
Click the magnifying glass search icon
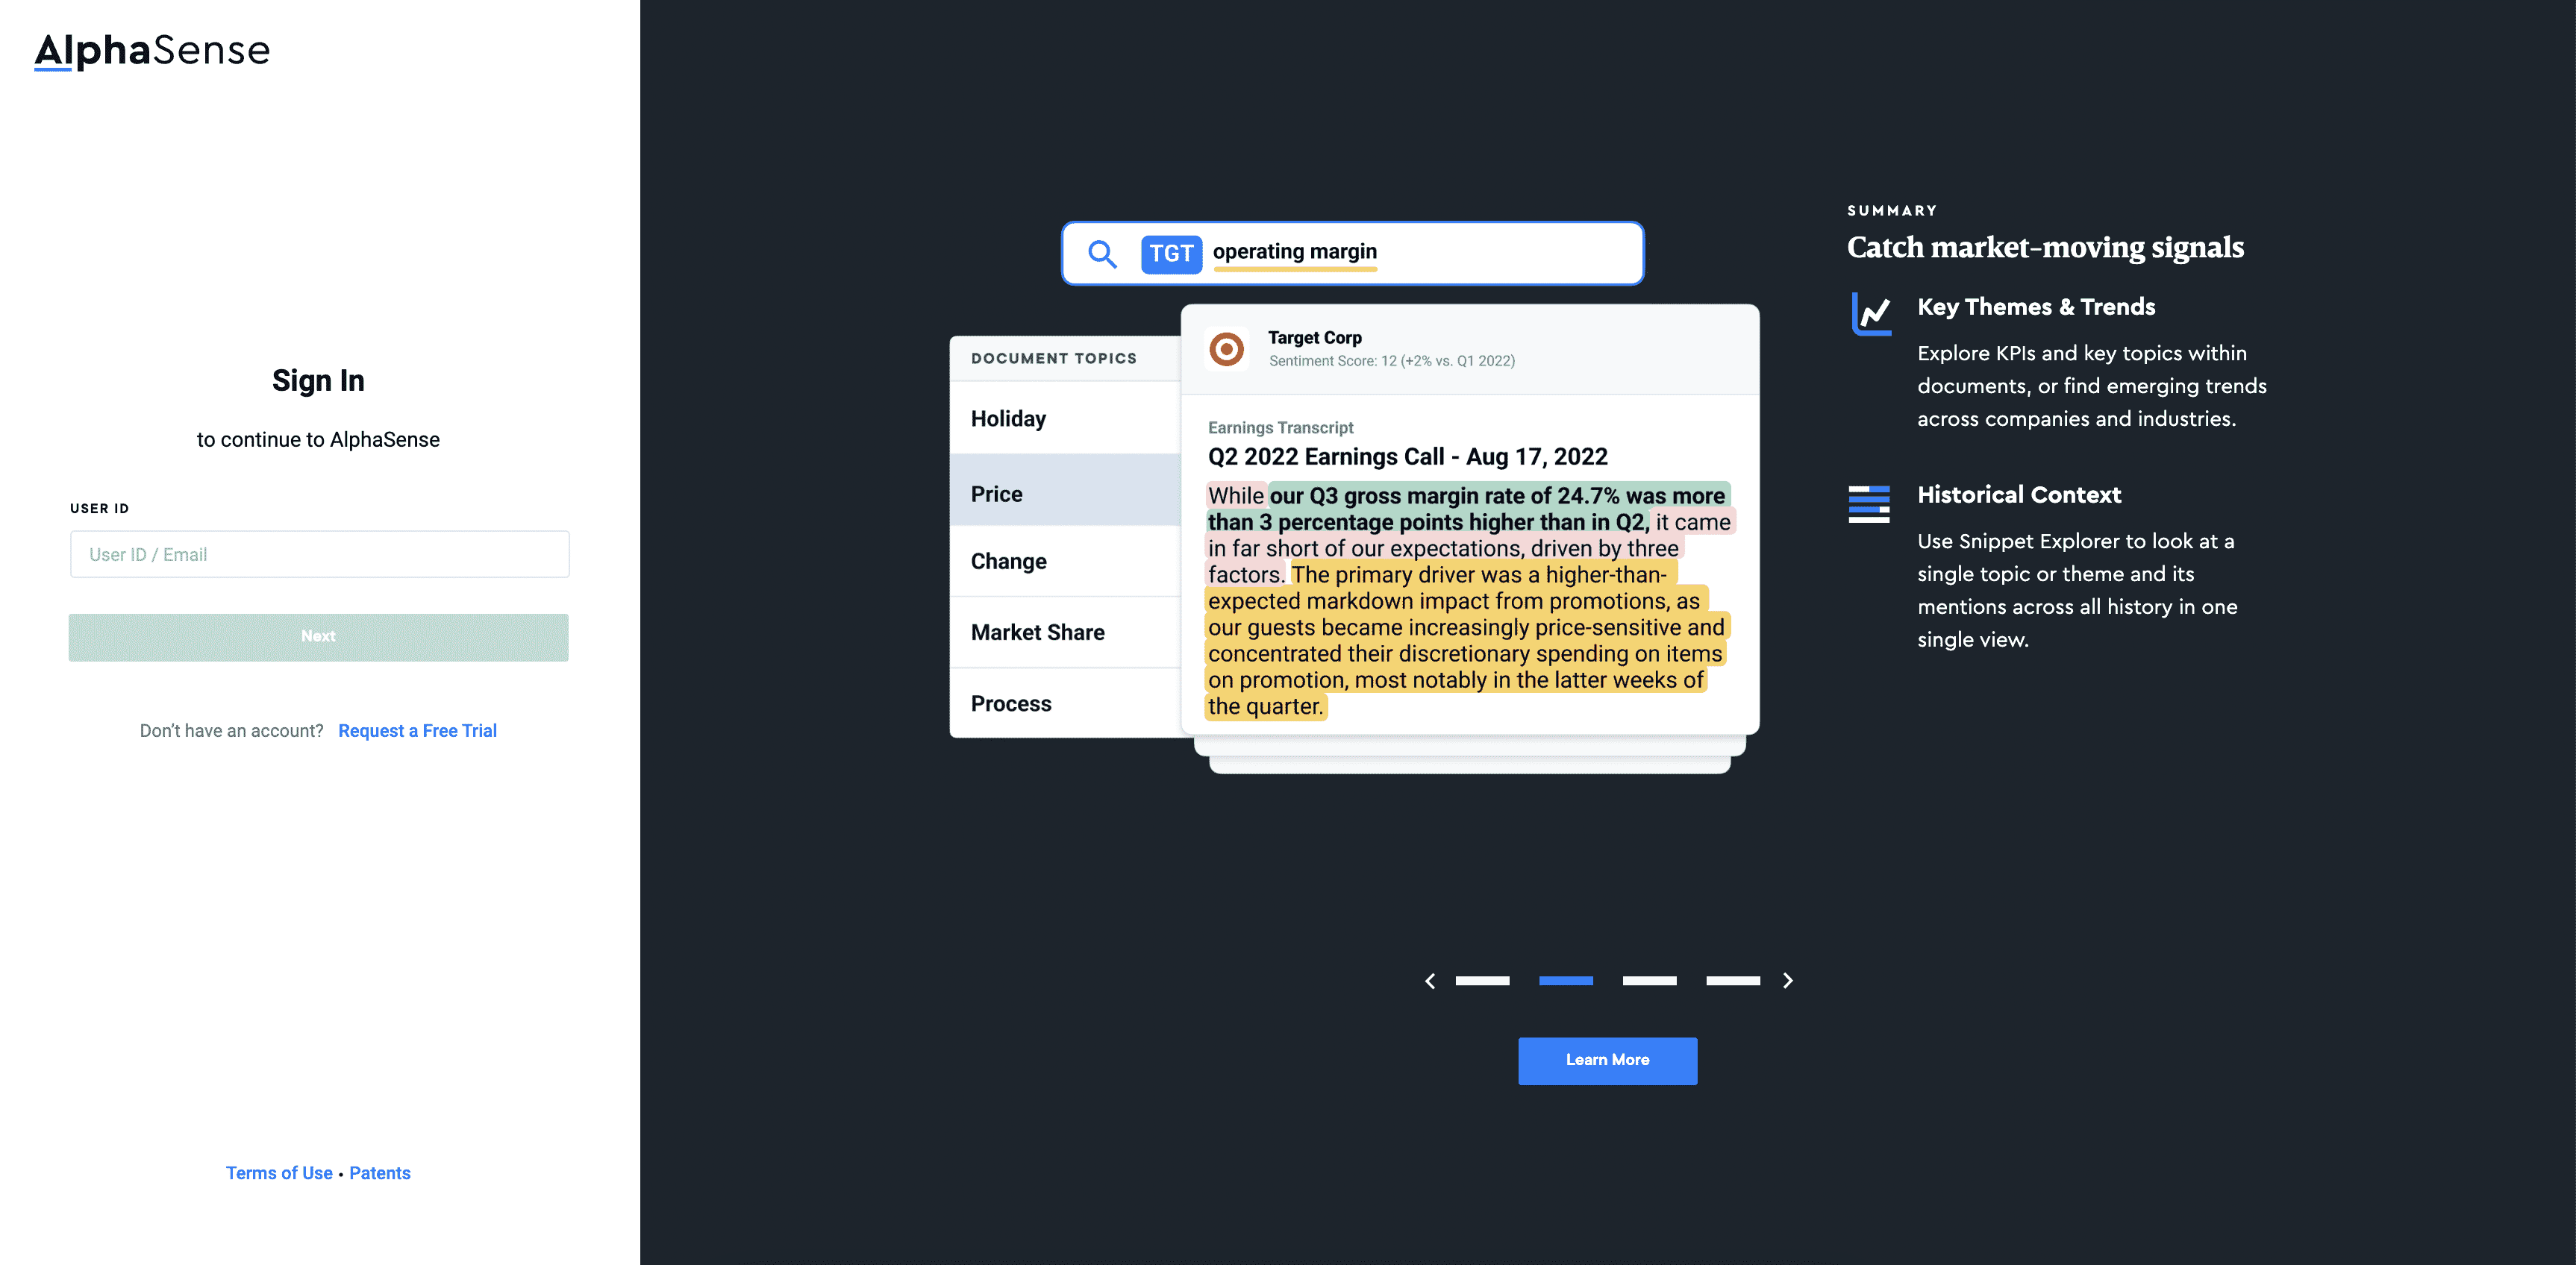pyautogui.click(x=1102, y=251)
